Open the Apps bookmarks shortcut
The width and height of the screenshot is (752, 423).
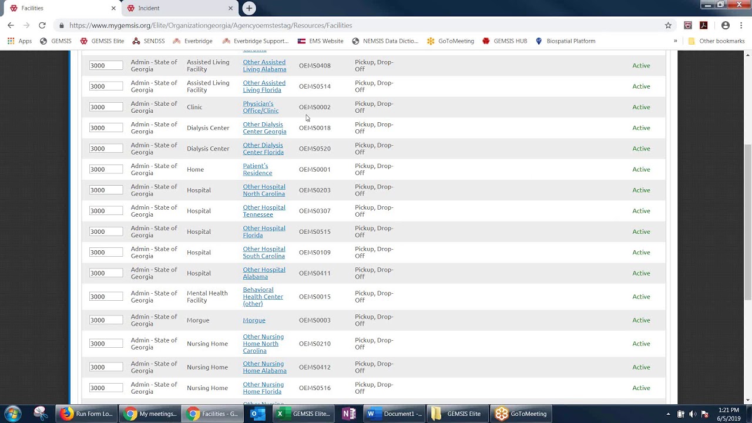tap(19, 41)
